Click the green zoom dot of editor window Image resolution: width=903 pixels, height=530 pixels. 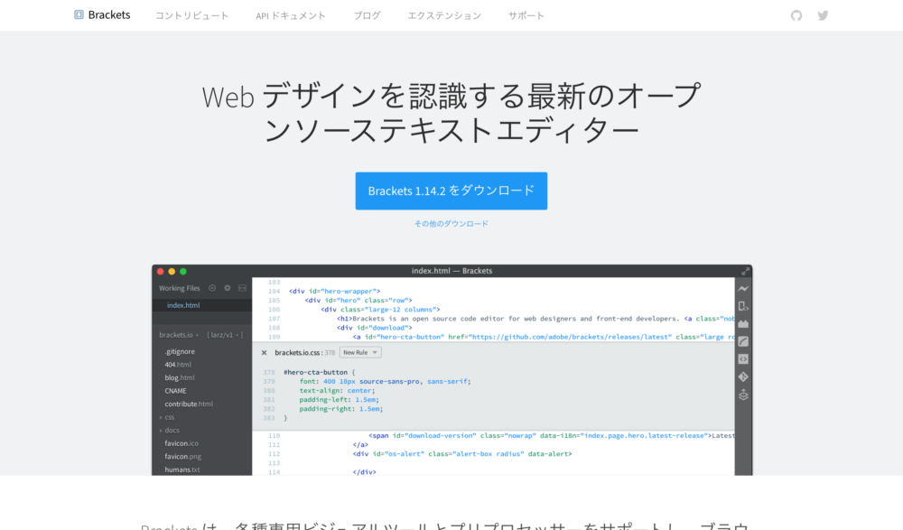tap(183, 272)
